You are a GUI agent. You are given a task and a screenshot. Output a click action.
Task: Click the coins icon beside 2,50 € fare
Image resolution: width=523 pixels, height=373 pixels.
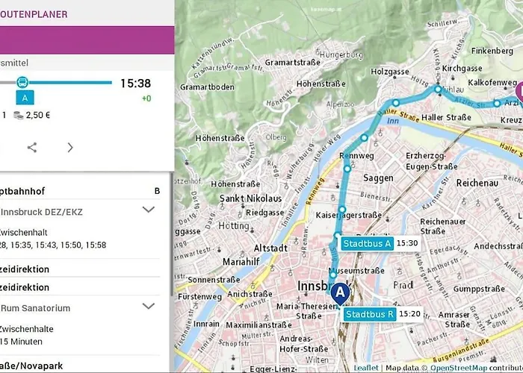[x=19, y=115]
